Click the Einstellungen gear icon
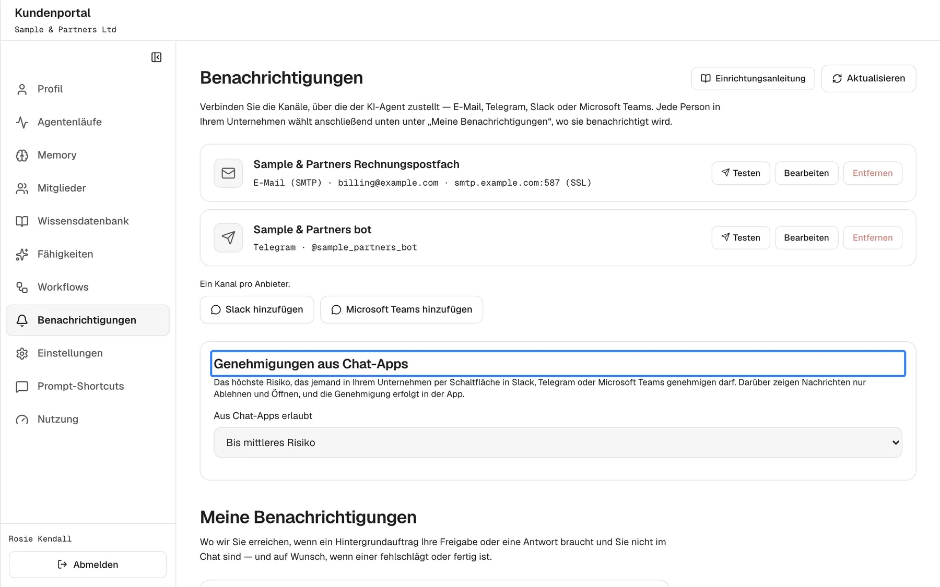Viewport: 940px width, 587px height. pos(22,353)
